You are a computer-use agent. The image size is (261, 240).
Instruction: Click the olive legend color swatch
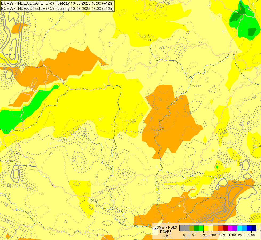(x=192, y=228)
